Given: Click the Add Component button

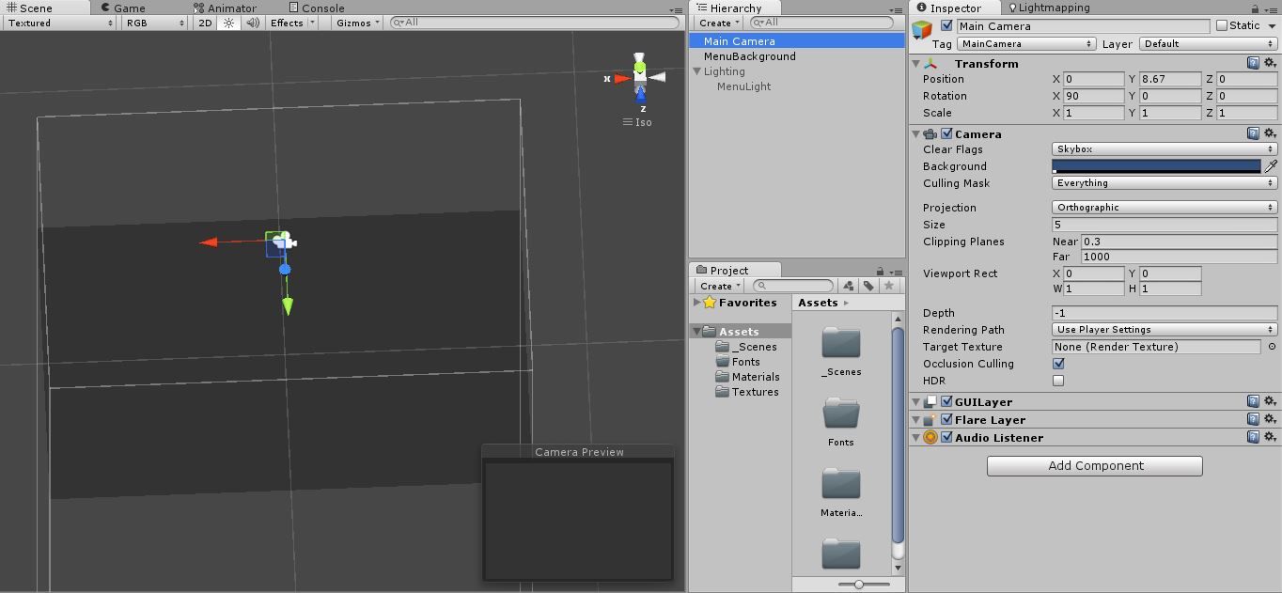Looking at the screenshot, I should [x=1093, y=465].
